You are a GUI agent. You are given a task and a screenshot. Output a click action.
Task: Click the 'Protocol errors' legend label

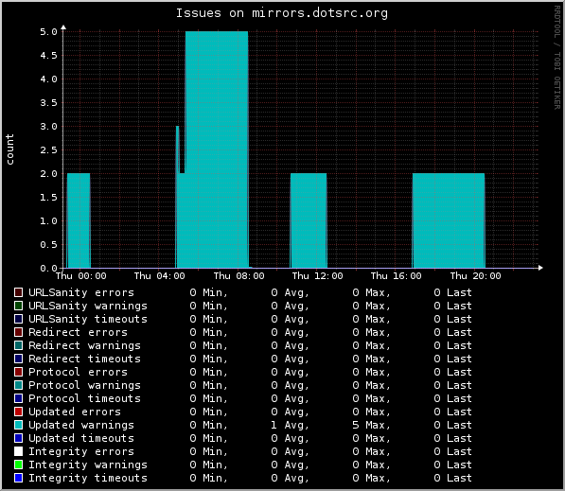pos(78,372)
